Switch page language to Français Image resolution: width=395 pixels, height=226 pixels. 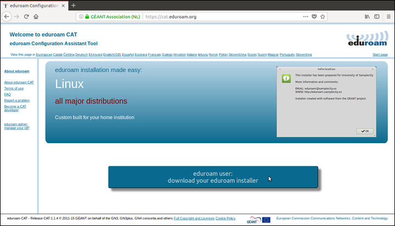pos(154,55)
